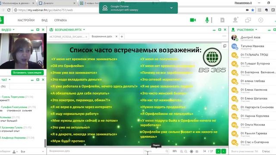Zoom in the slide with plus magnifier
Viewport: 276px width, 155px height.
(x=182, y=151)
